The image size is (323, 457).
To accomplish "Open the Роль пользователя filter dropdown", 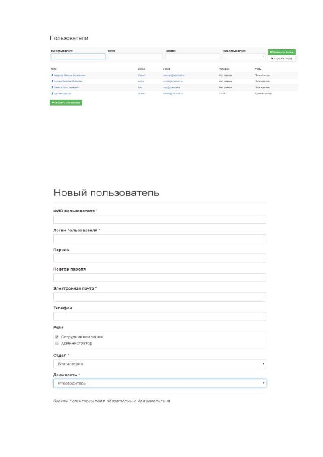I will tap(244, 56).
